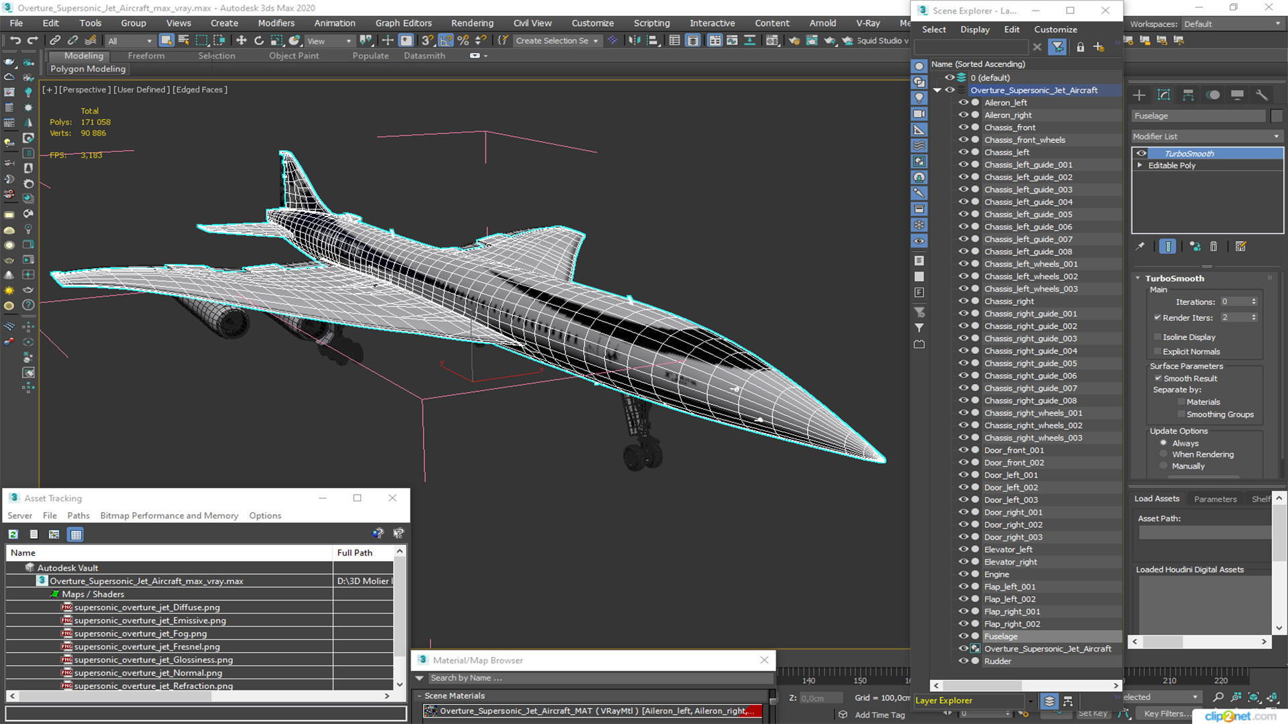
Task: Toggle Scene Explorer display lights filter
Action: click(x=919, y=98)
